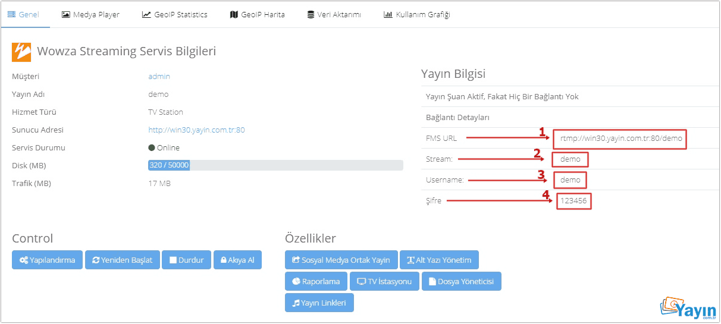Viewport: 721px width, 324px height.
Task: Click the Hizmet Türü label
Action: pyautogui.click(x=34, y=112)
